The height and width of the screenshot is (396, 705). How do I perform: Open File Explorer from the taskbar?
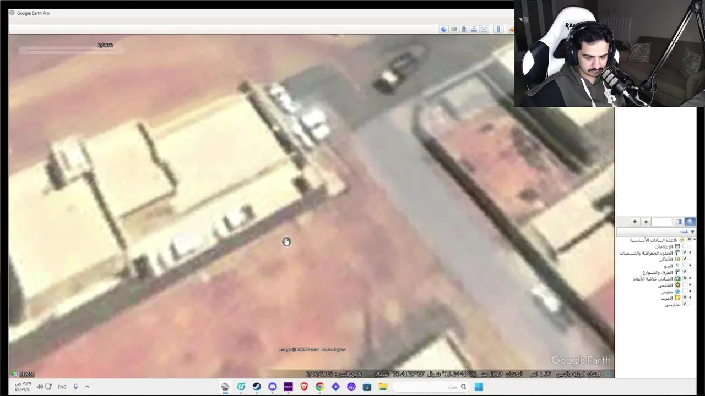pyautogui.click(x=383, y=387)
